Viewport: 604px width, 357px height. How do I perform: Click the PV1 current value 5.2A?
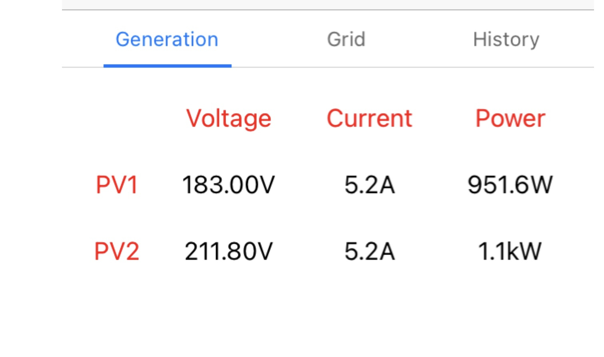pos(370,185)
